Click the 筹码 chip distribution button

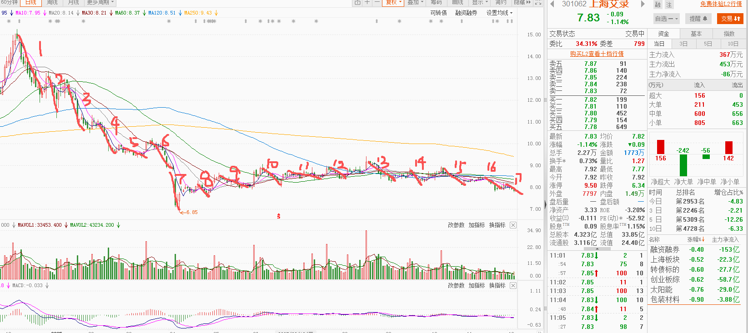click(437, 3)
